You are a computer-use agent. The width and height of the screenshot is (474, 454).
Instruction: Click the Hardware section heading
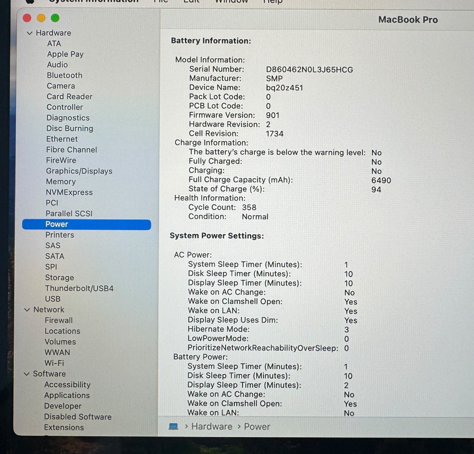54,33
